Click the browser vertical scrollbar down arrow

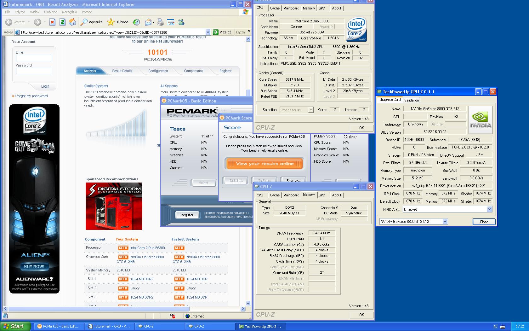[248, 303]
